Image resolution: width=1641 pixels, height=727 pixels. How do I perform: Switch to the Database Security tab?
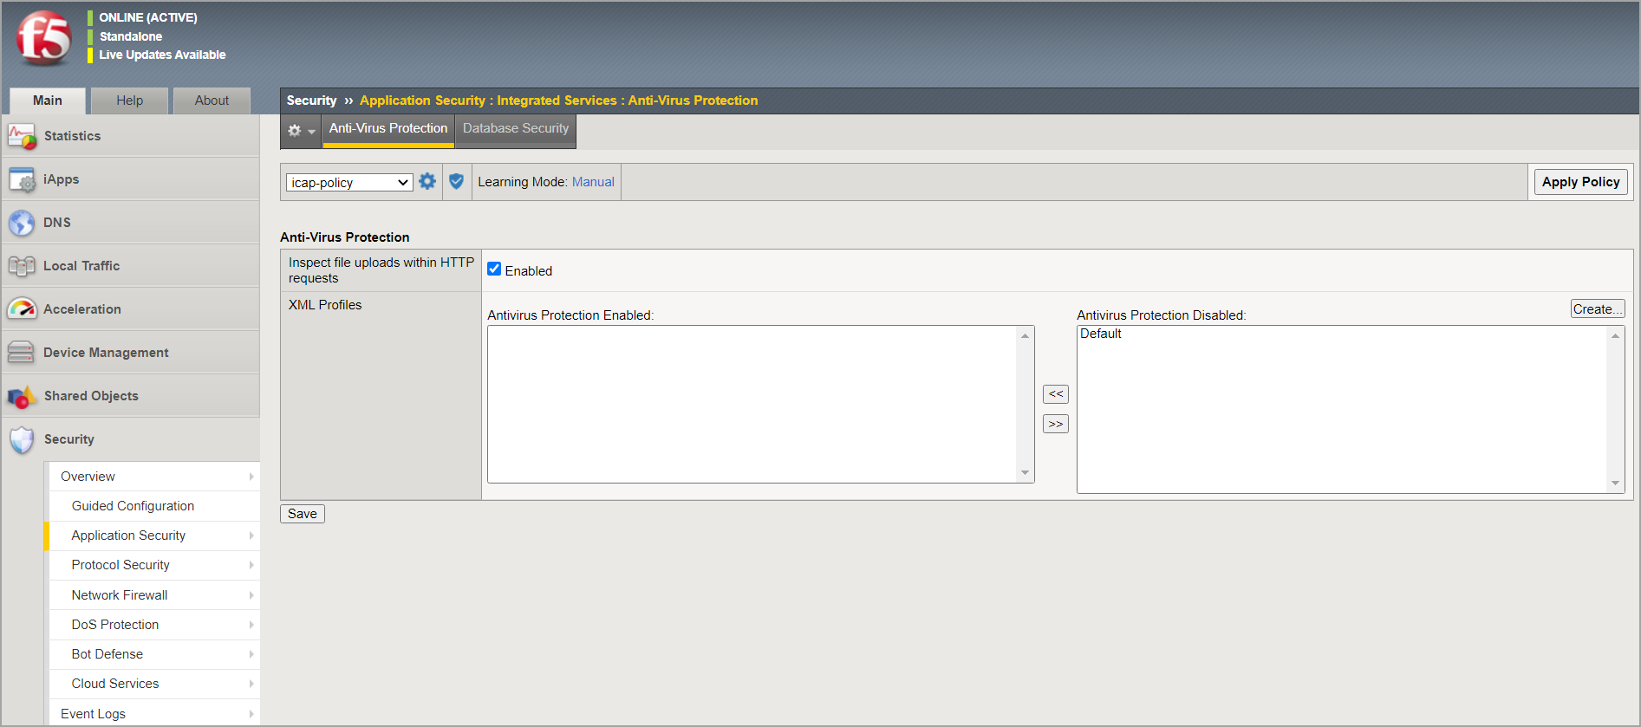point(515,128)
